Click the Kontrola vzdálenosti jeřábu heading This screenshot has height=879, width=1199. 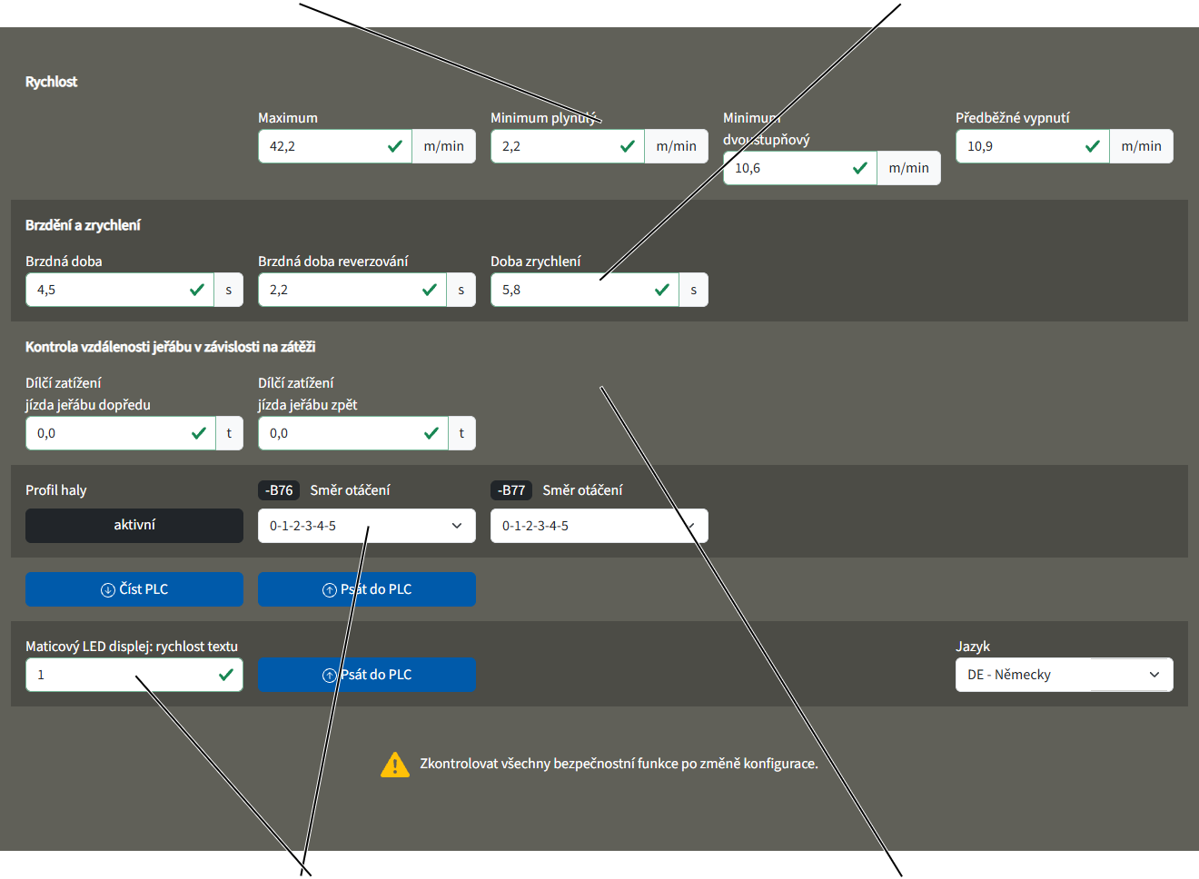point(170,347)
